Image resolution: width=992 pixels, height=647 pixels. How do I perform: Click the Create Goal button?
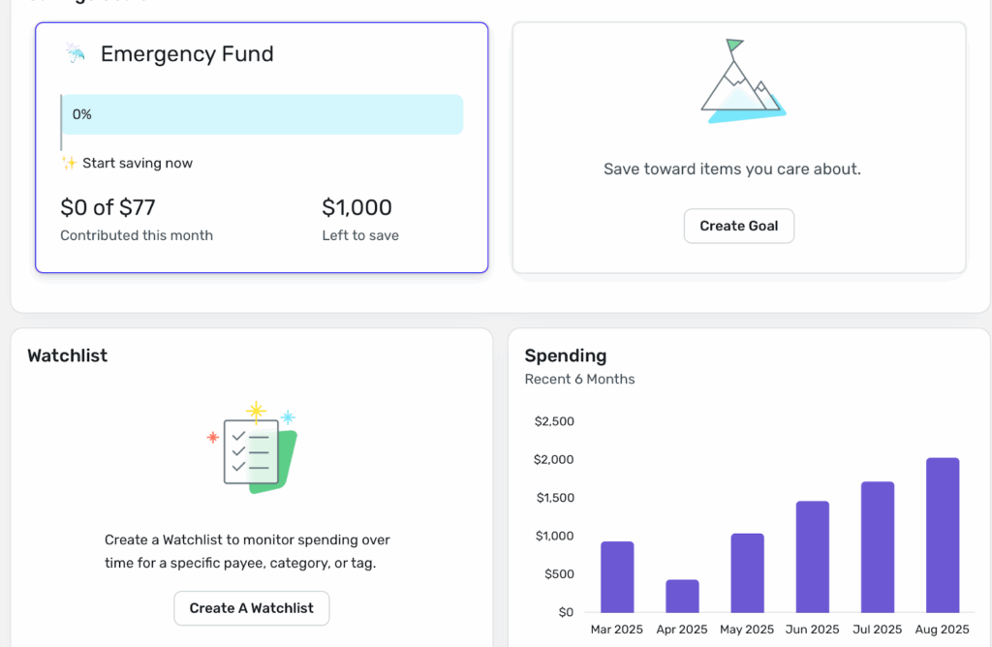(738, 226)
